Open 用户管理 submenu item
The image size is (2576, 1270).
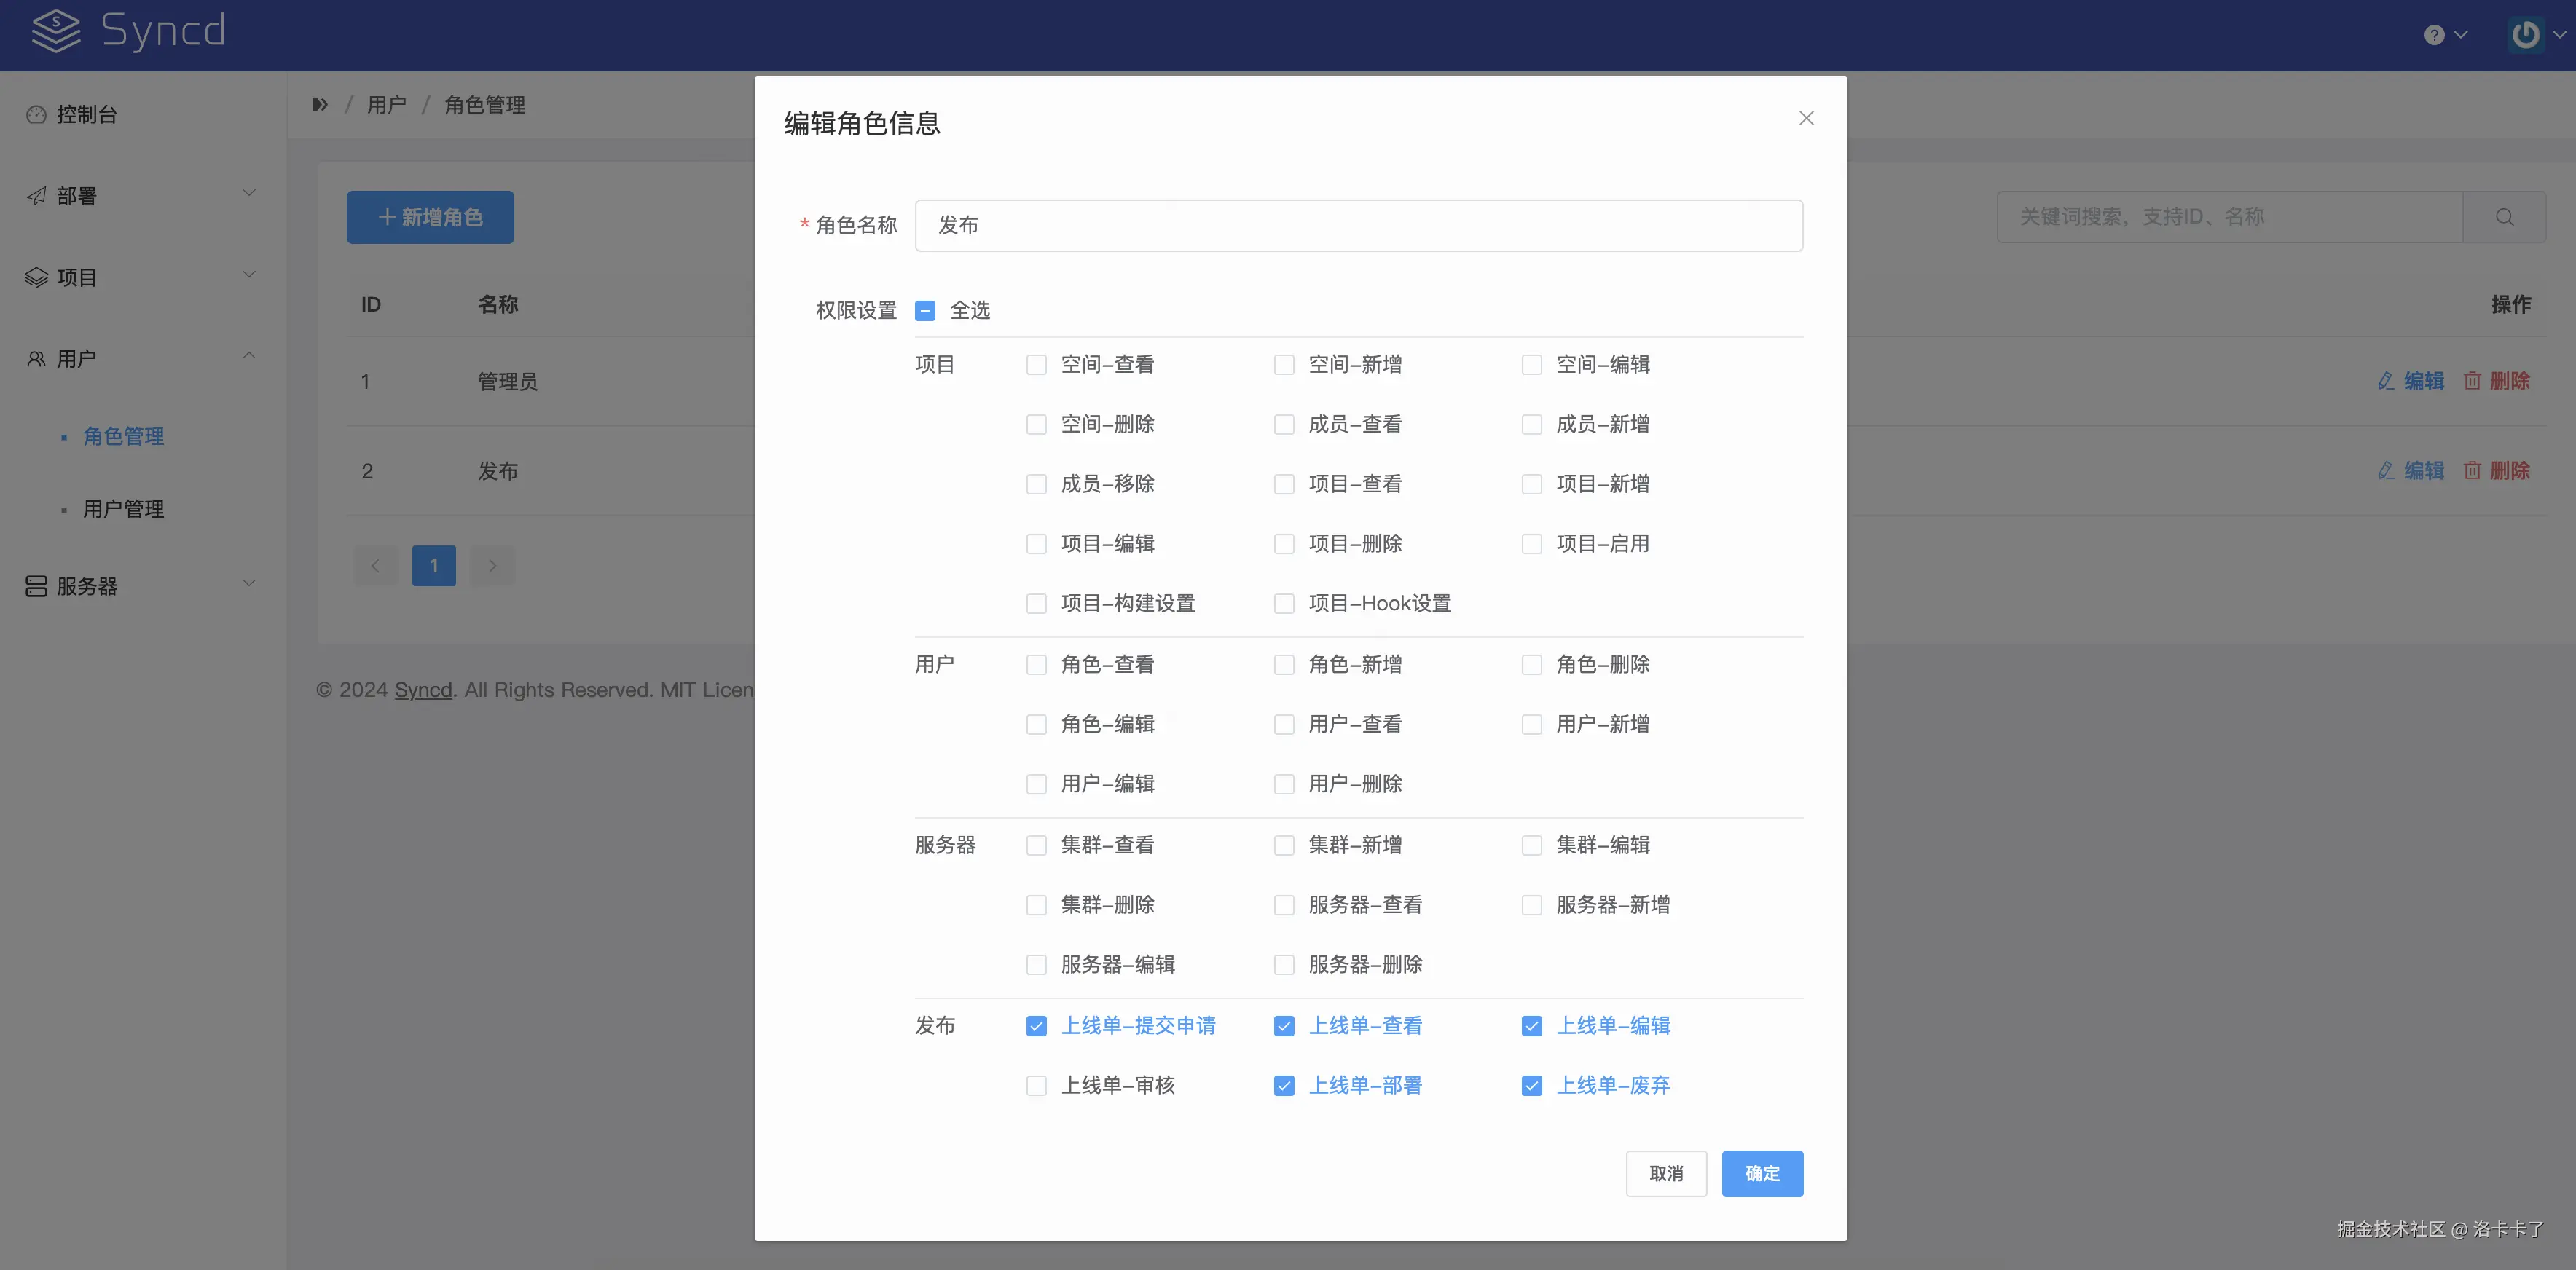[123, 510]
